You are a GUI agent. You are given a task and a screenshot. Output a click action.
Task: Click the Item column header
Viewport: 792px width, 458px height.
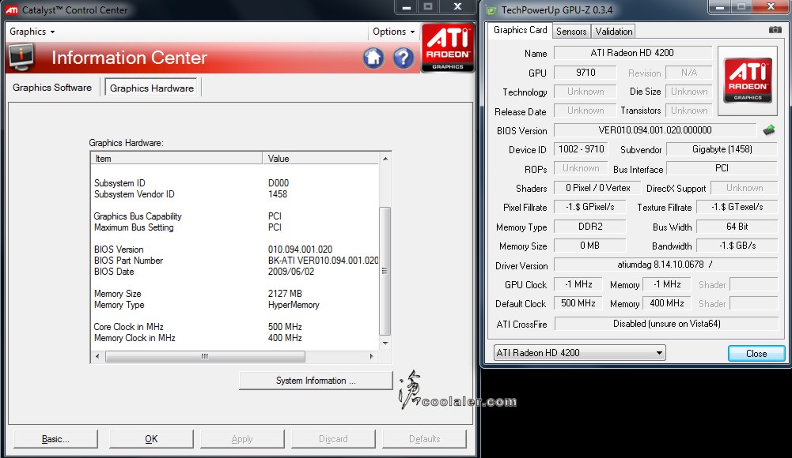pos(176,159)
